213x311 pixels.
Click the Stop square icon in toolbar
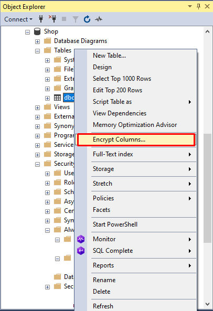[x=64, y=19]
